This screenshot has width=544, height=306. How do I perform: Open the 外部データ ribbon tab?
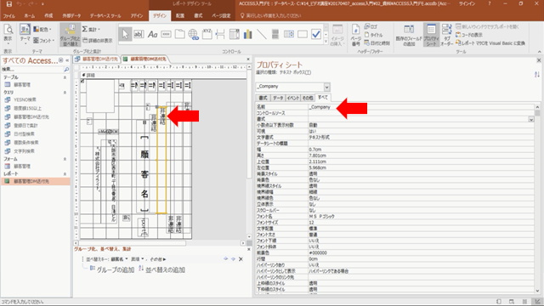point(71,15)
